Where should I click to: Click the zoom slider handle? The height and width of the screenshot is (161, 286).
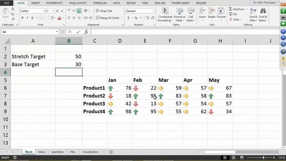pyautogui.click(x=264, y=157)
